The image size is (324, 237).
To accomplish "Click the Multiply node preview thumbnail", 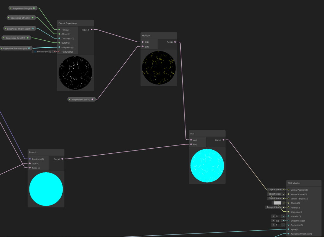I will point(159,68).
